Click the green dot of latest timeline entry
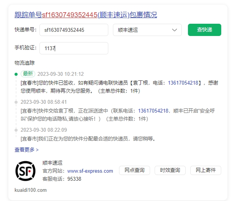This screenshot has width=240, height=201. coord(16,74)
